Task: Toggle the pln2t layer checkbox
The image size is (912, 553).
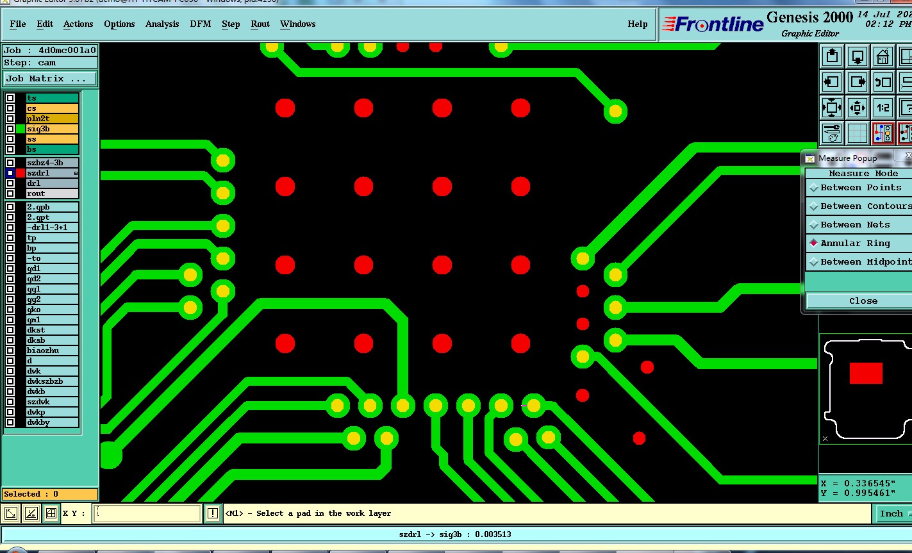Action: click(10, 119)
